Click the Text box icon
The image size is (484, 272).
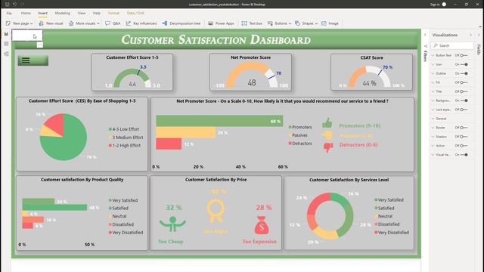tap(244, 23)
